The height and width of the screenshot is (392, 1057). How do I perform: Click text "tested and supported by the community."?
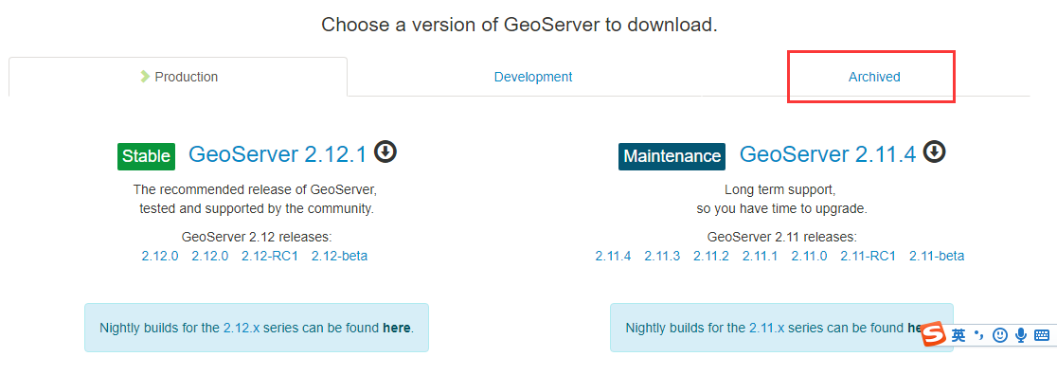pos(256,209)
